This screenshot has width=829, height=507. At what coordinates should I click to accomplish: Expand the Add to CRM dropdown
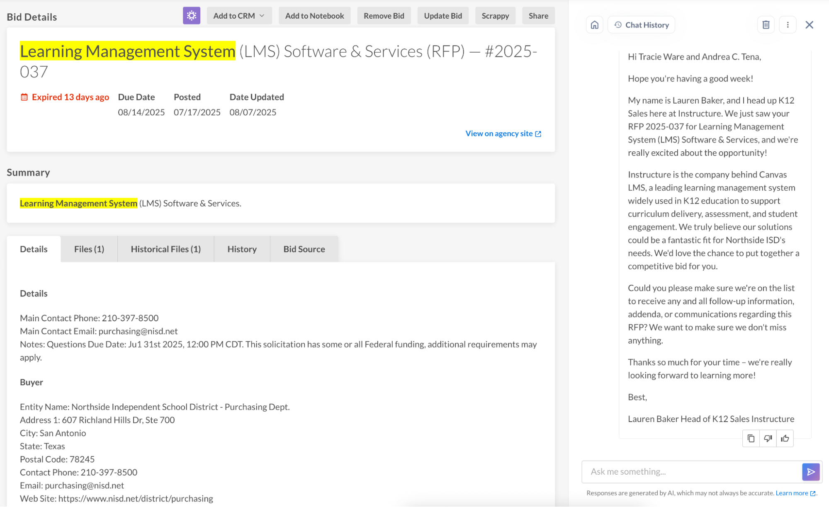pyautogui.click(x=239, y=16)
